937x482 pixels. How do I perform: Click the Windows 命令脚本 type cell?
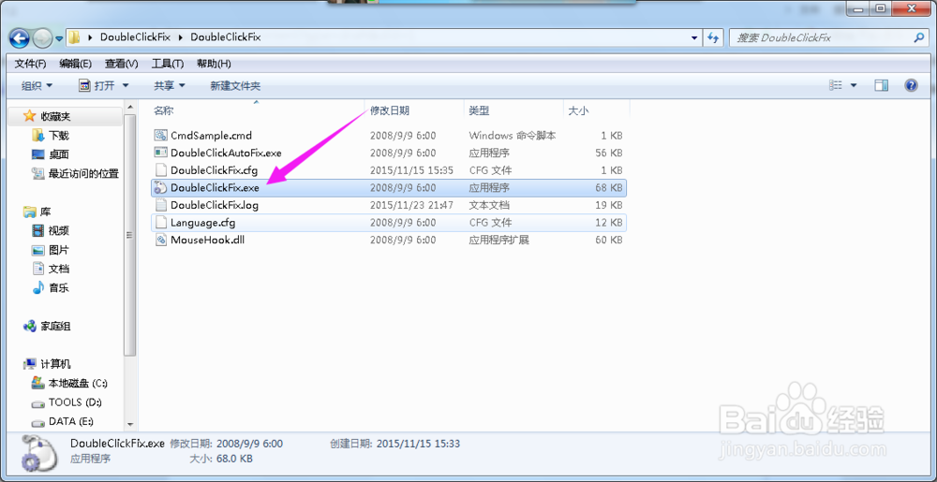[x=513, y=136]
